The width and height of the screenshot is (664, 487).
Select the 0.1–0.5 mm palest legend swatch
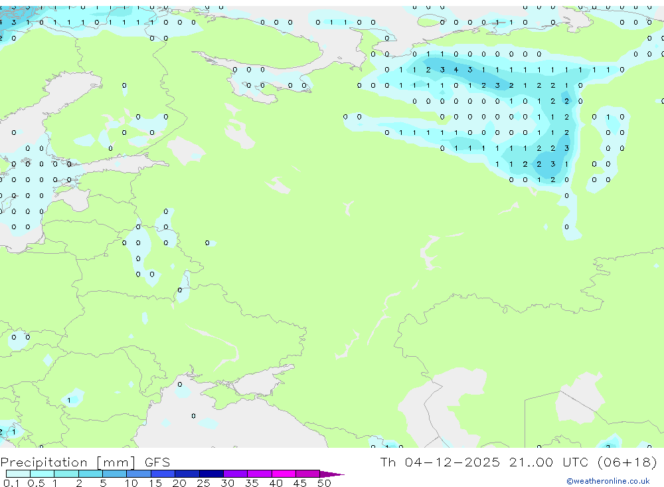[x=18, y=474]
